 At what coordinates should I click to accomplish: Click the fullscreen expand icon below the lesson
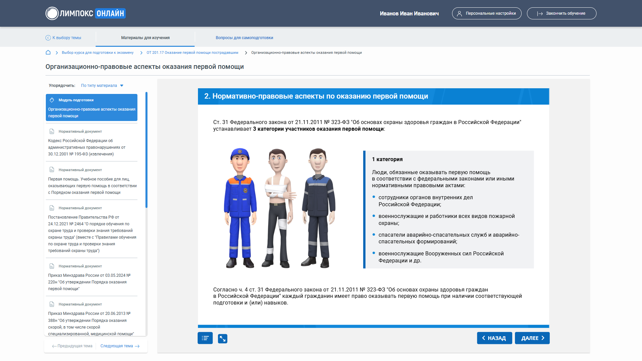[223, 338]
